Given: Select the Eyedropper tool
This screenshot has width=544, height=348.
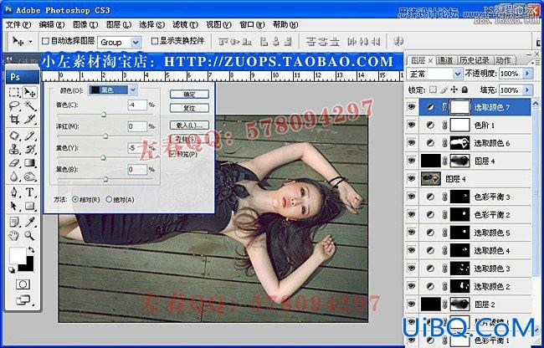Looking at the screenshot, I should pyautogui.click(x=30, y=221).
